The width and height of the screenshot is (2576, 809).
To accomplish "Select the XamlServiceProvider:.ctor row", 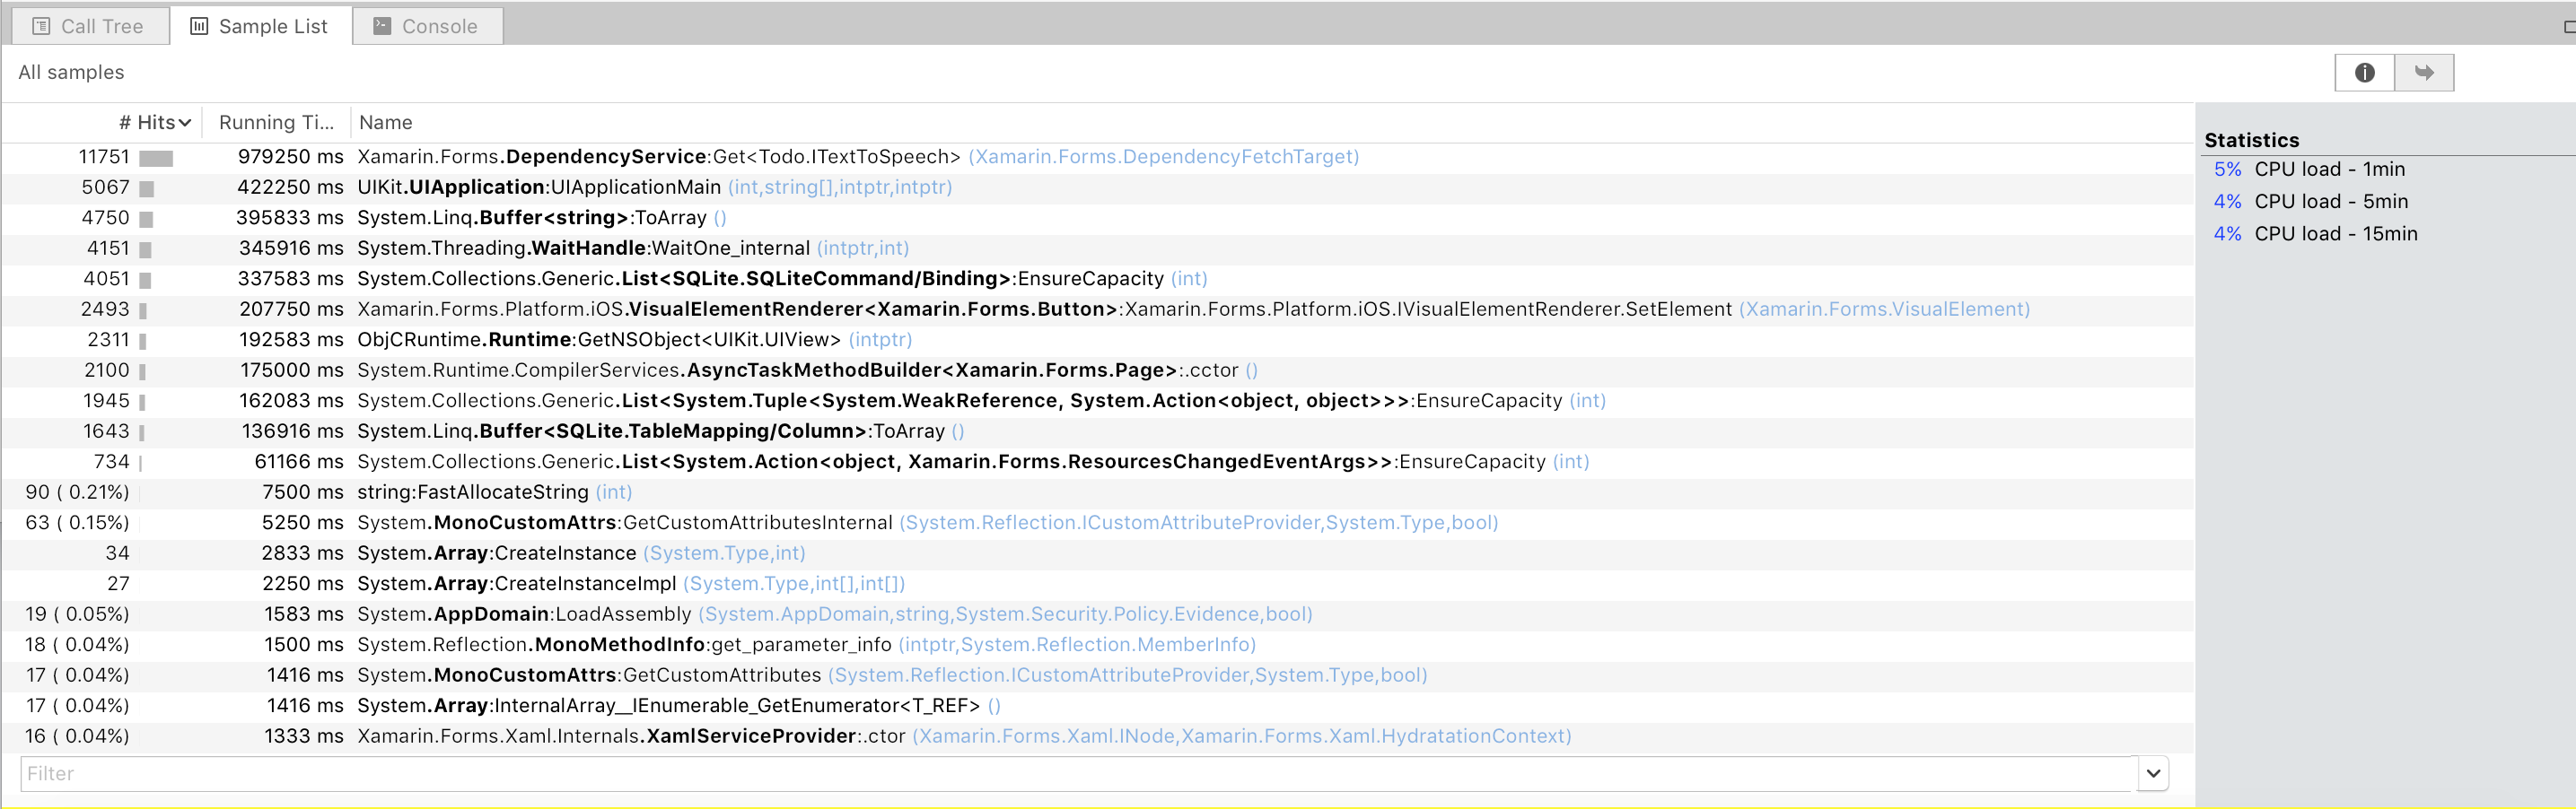I will point(1098,735).
